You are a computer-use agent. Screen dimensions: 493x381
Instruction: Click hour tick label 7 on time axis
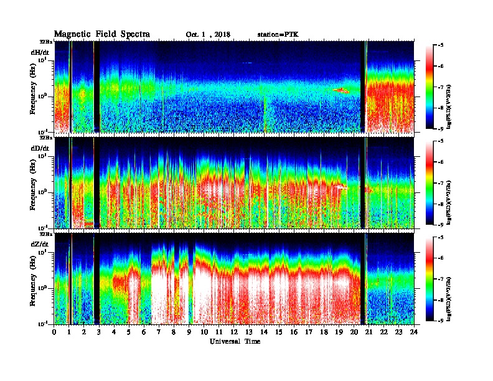point(159,332)
